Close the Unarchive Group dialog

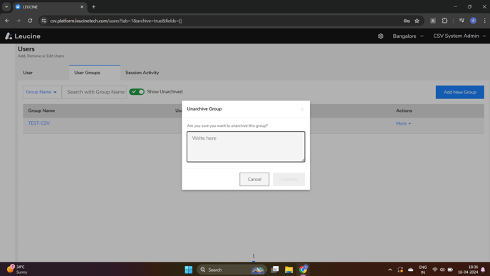[302, 109]
